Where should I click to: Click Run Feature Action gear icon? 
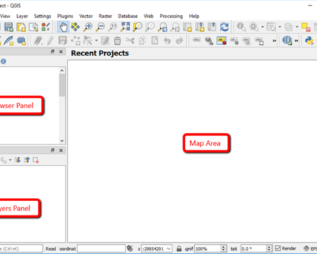[x=254, y=27]
